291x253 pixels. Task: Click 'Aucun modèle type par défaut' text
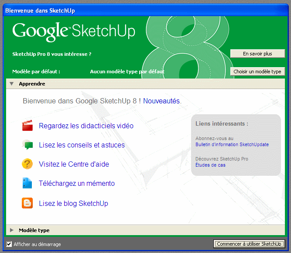pos(127,72)
